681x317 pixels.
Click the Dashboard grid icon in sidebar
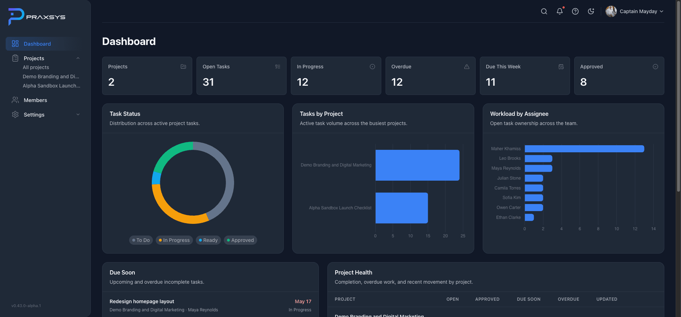point(15,44)
